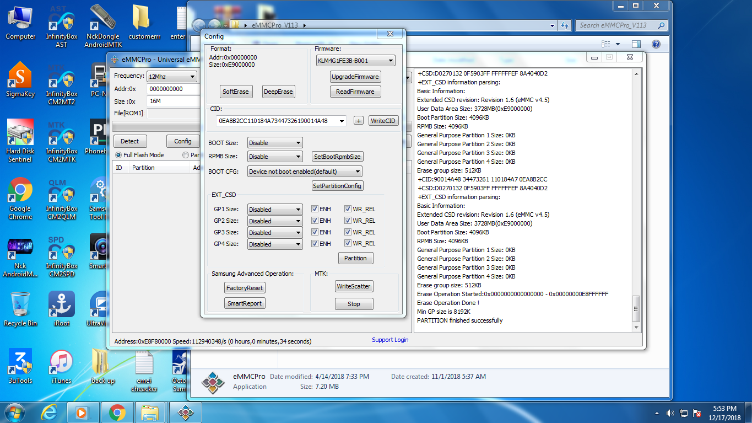
Task: Open the volume control in system tray
Action: click(670, 413)
